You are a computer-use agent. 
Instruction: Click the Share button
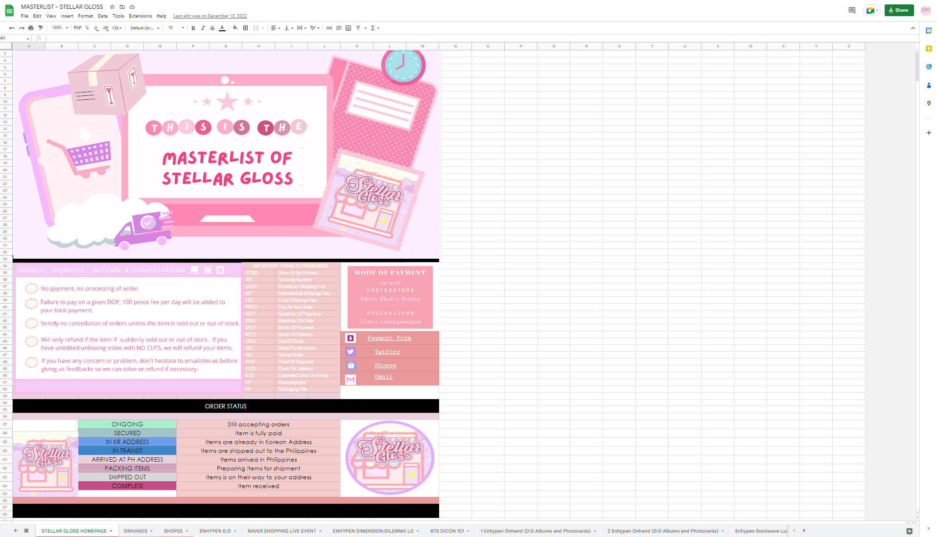point(899,10)
